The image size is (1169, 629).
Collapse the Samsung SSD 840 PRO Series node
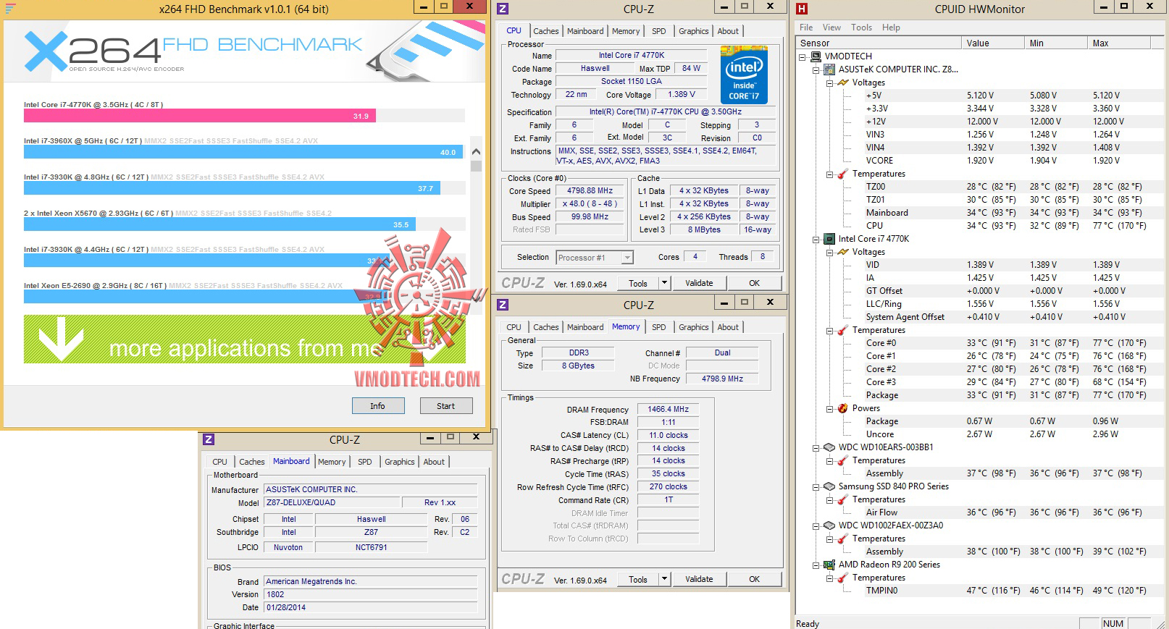pos(816,486)
